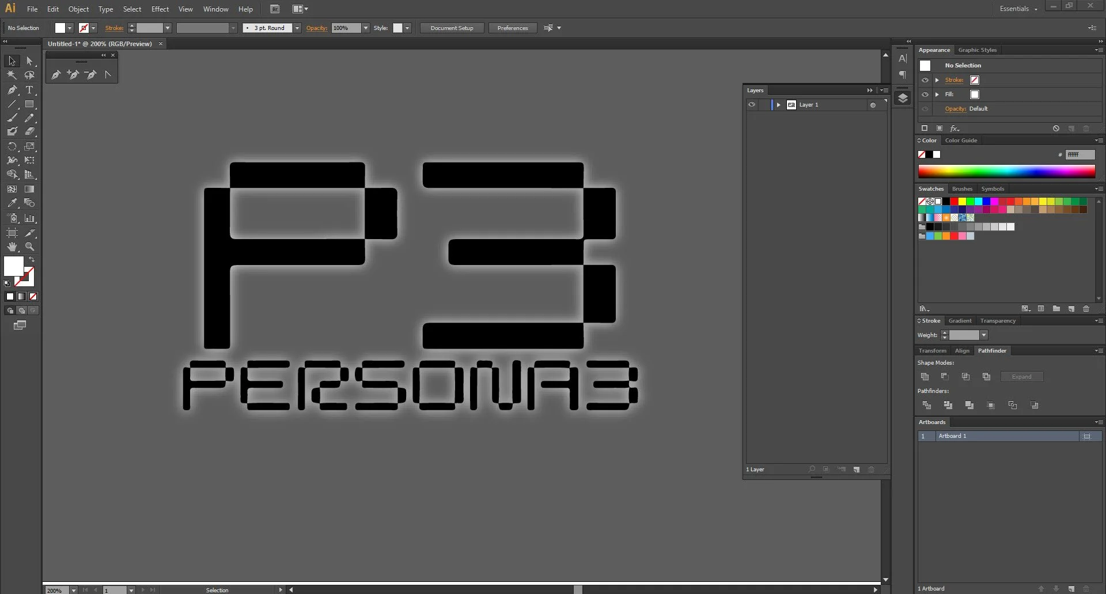Screen dimensions: 1106x594
Task: Toggle Fill visibility in Appearance panel
Action: click(x=925, y=94)
